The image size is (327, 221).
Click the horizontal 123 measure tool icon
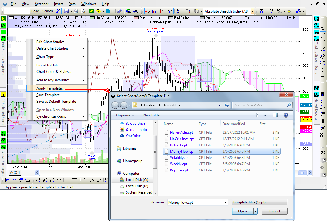coord(14,180)
